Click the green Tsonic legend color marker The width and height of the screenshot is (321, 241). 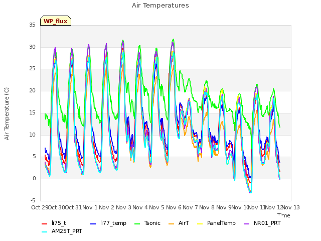137,223
